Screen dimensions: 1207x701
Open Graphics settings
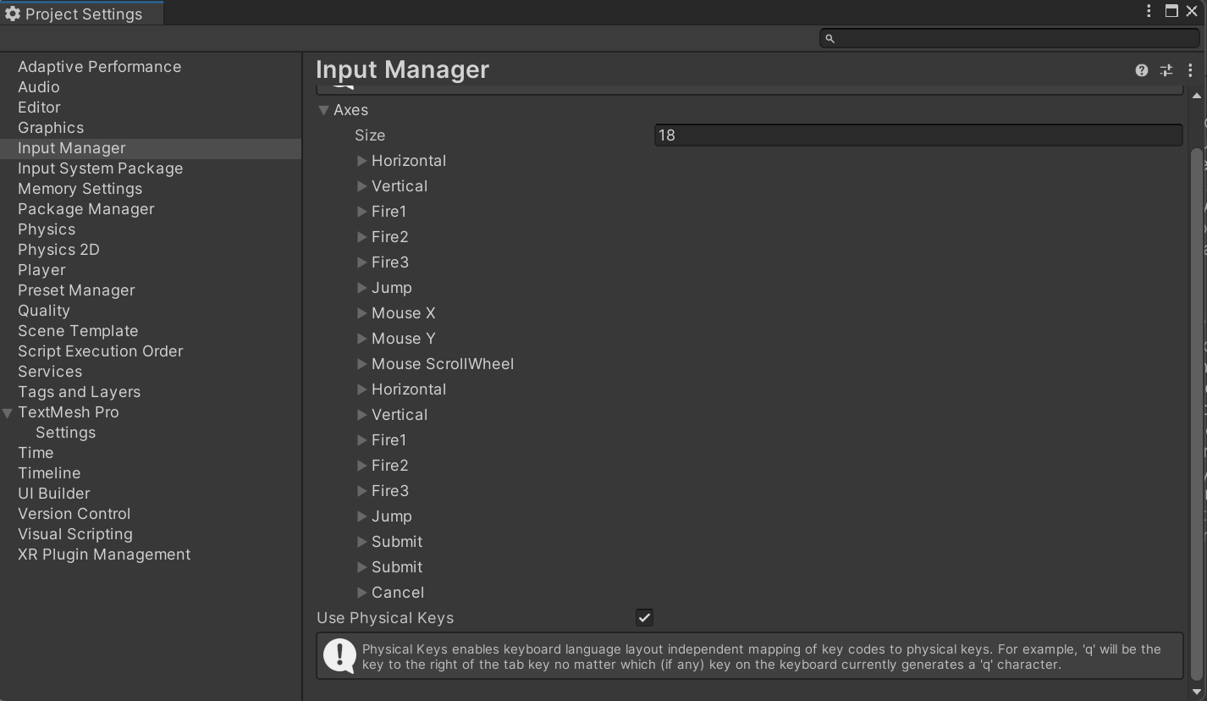(x=51, y=128)
